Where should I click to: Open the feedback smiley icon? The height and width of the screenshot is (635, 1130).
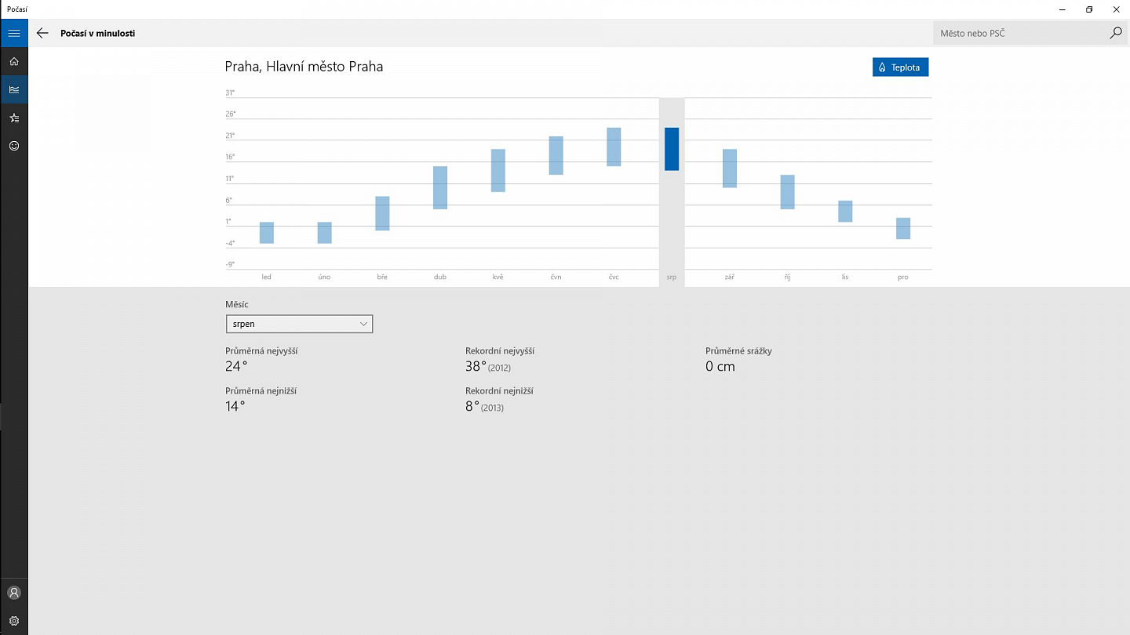tap(13, 146)
